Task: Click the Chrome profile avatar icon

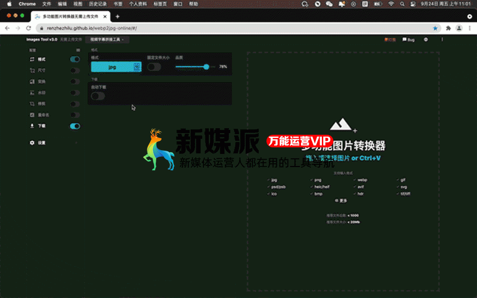Action: [x=459, y=28]
